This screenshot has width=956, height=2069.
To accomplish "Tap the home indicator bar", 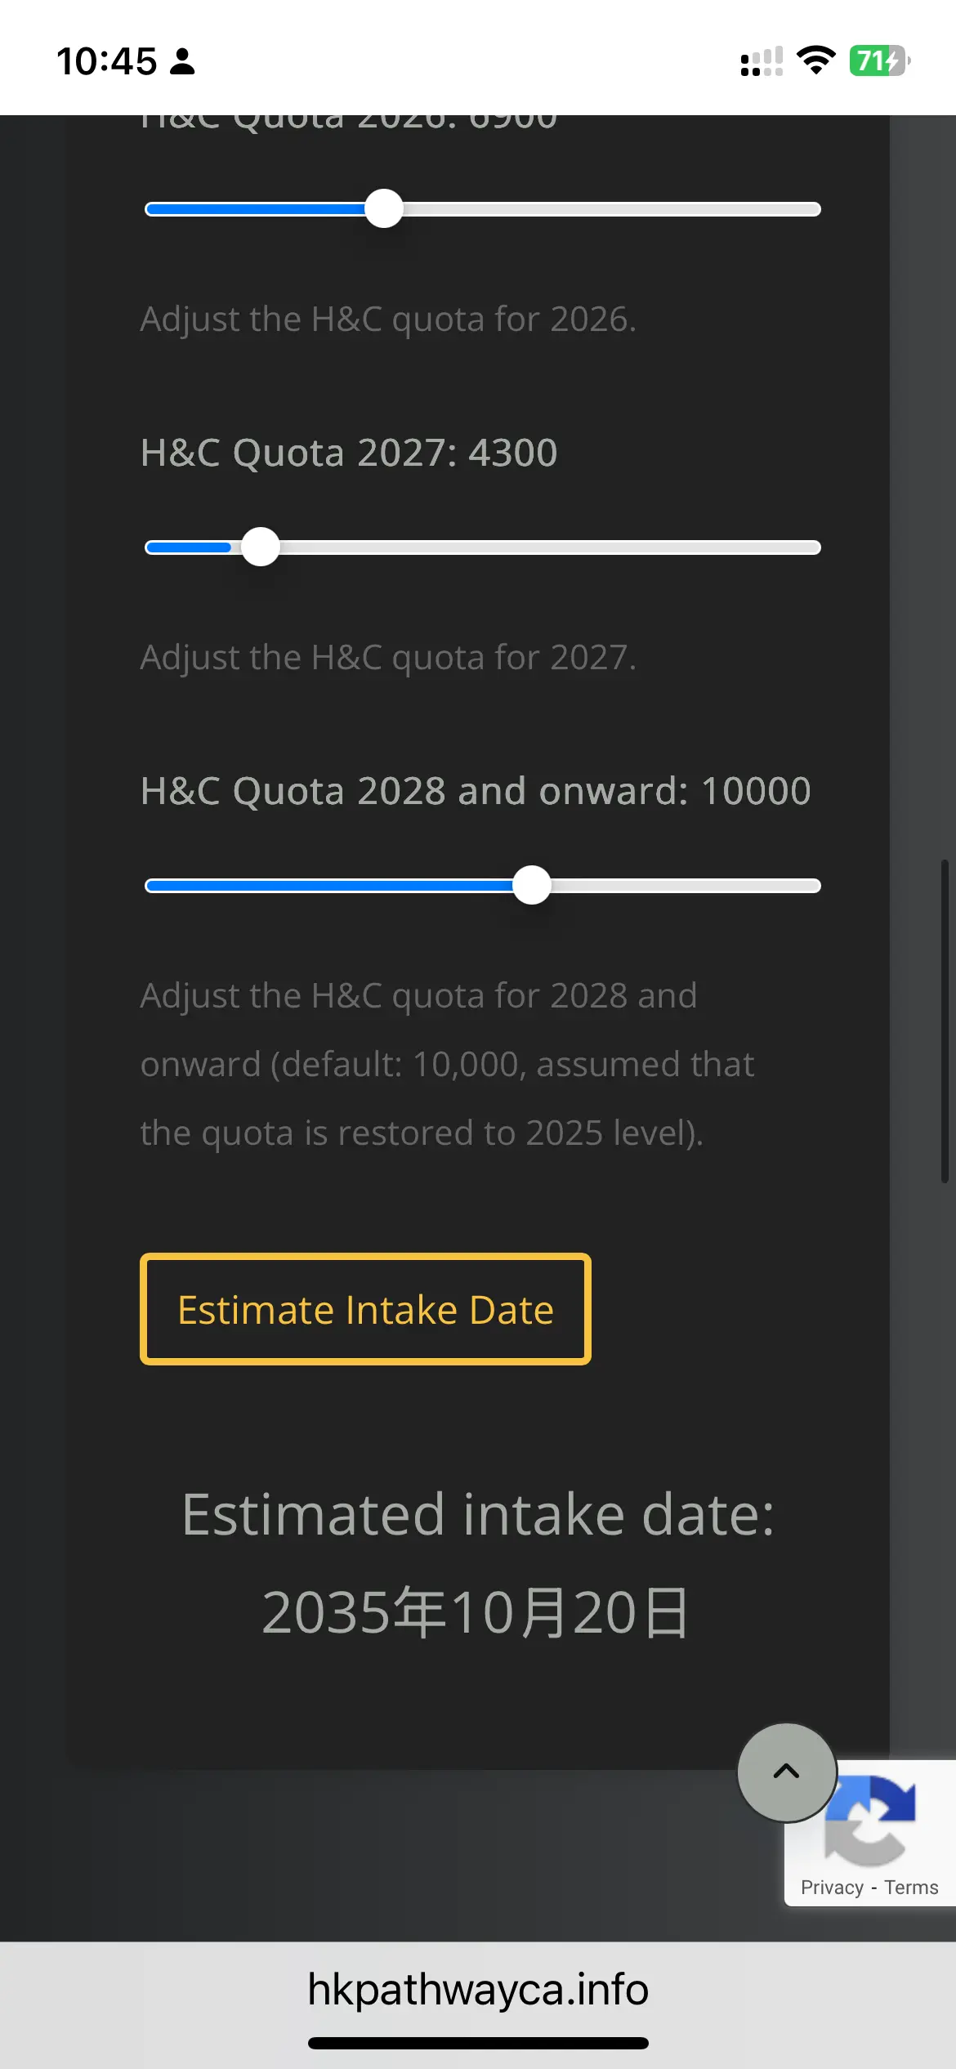I will (x=478, y=2043).
